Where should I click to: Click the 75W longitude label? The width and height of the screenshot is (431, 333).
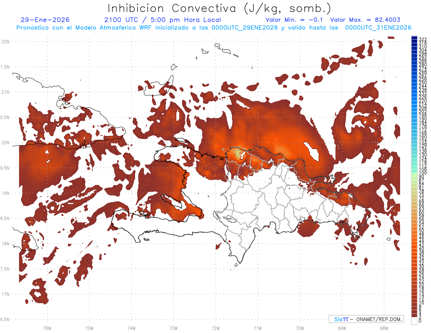click(89, 328)
